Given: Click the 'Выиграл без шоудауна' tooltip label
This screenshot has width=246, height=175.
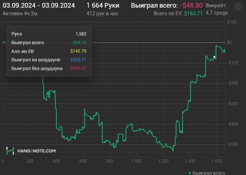Looking at the screenshot, I should [37, 68].
